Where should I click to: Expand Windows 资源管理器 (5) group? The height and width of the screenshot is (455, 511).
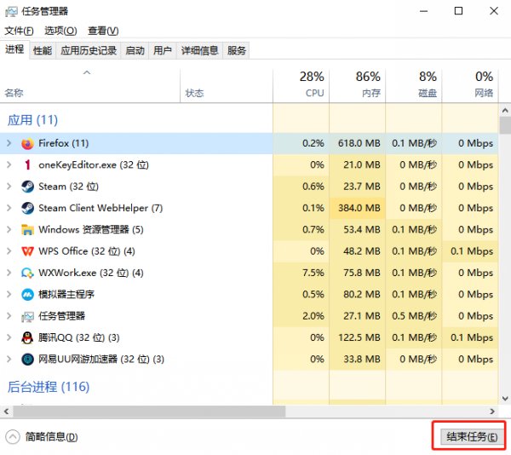point(9,229)
